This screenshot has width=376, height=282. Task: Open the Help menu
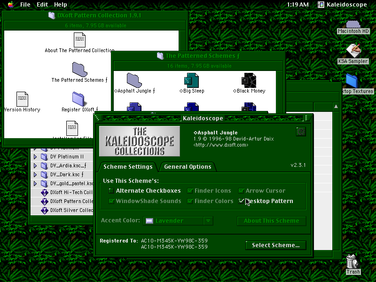61,5
